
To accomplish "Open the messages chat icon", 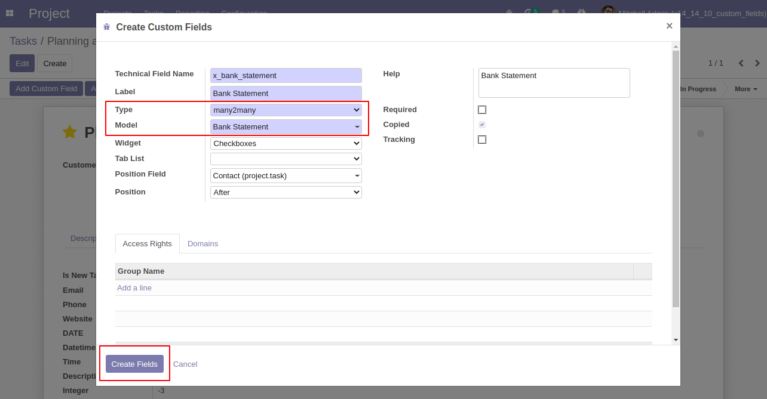I will click(556, 12).
